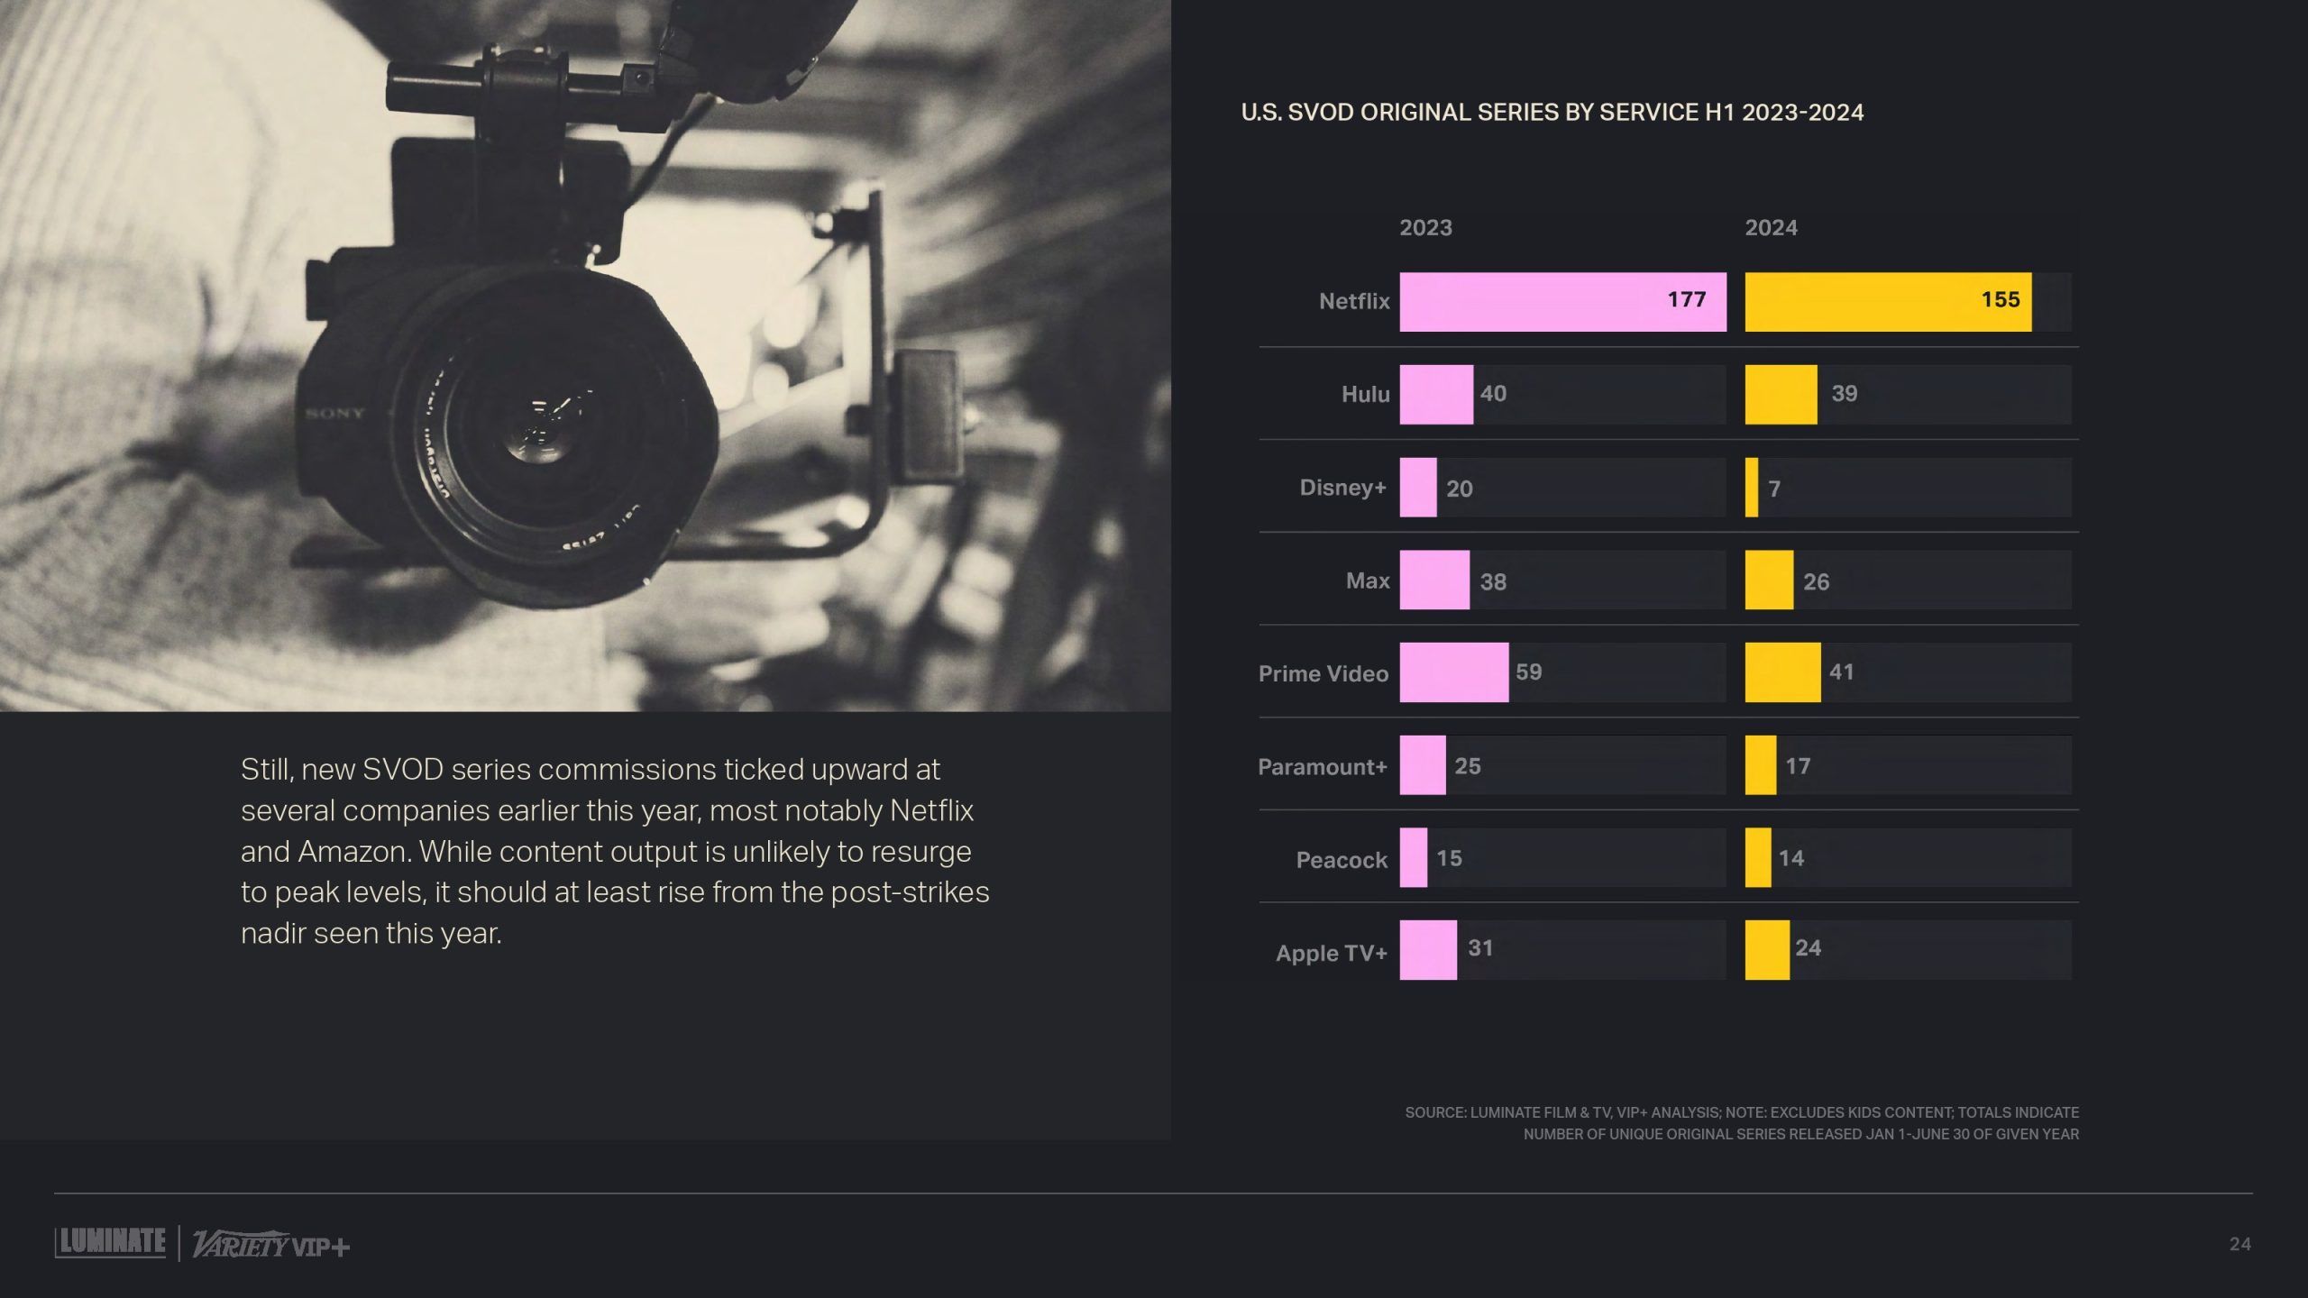This screenshot has width=2308, height=1298.
Task: Select the 2023 column header
Action: pos(1425,227)
